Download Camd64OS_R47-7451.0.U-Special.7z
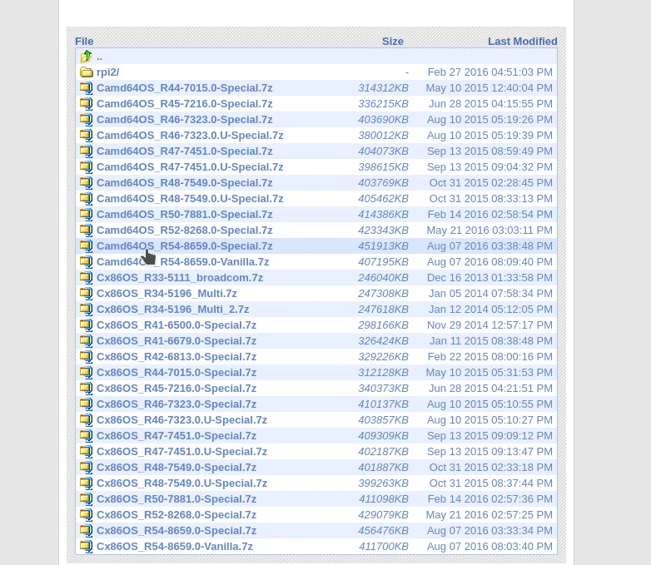 pos(190,167)
